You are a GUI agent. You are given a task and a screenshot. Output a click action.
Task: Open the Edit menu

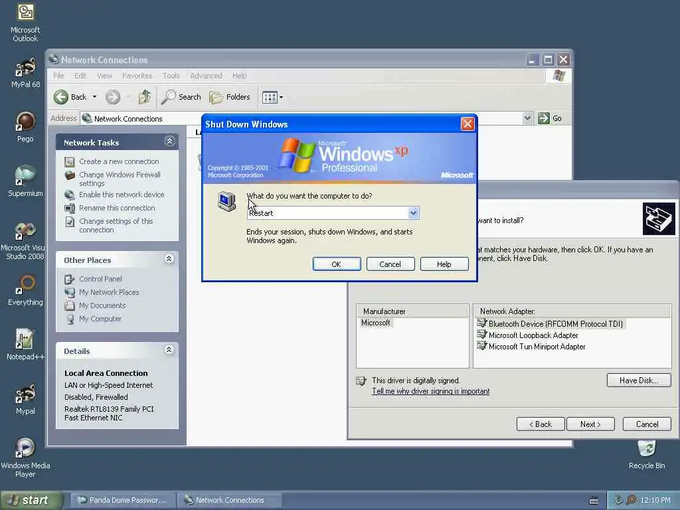80,76
